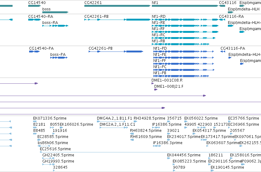Select EK044456.5prime EST

(169, 158)
